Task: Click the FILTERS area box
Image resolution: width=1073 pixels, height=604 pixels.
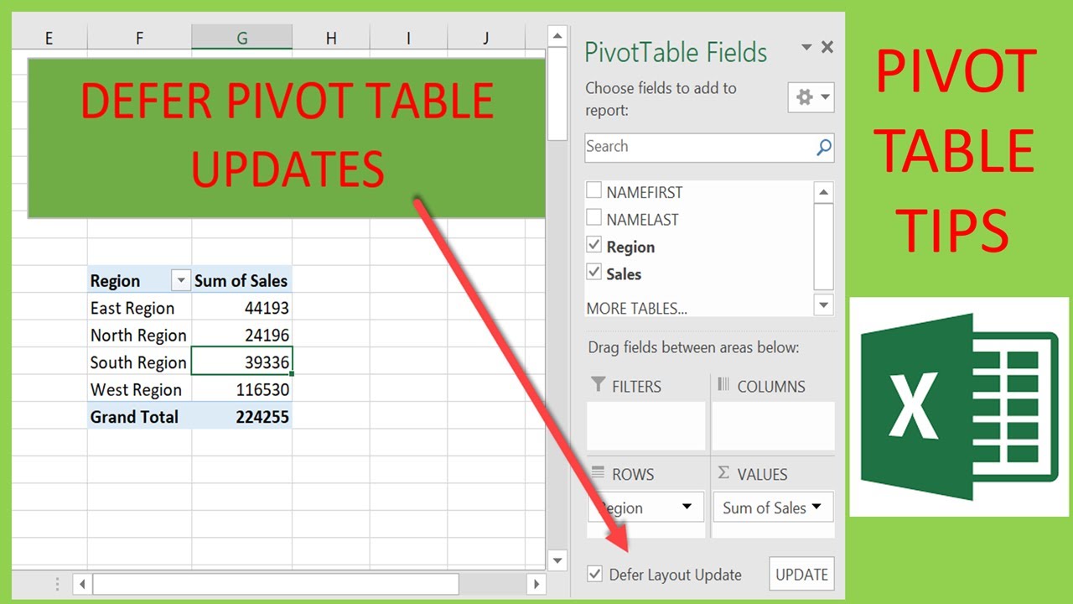Action: pyautogui.click(x=646, y=426)
